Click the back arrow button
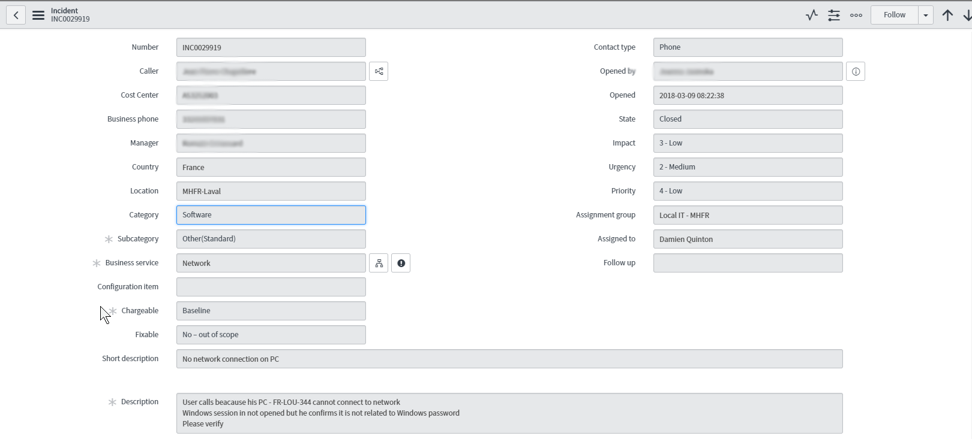The image size is (972, 439). 16,15
